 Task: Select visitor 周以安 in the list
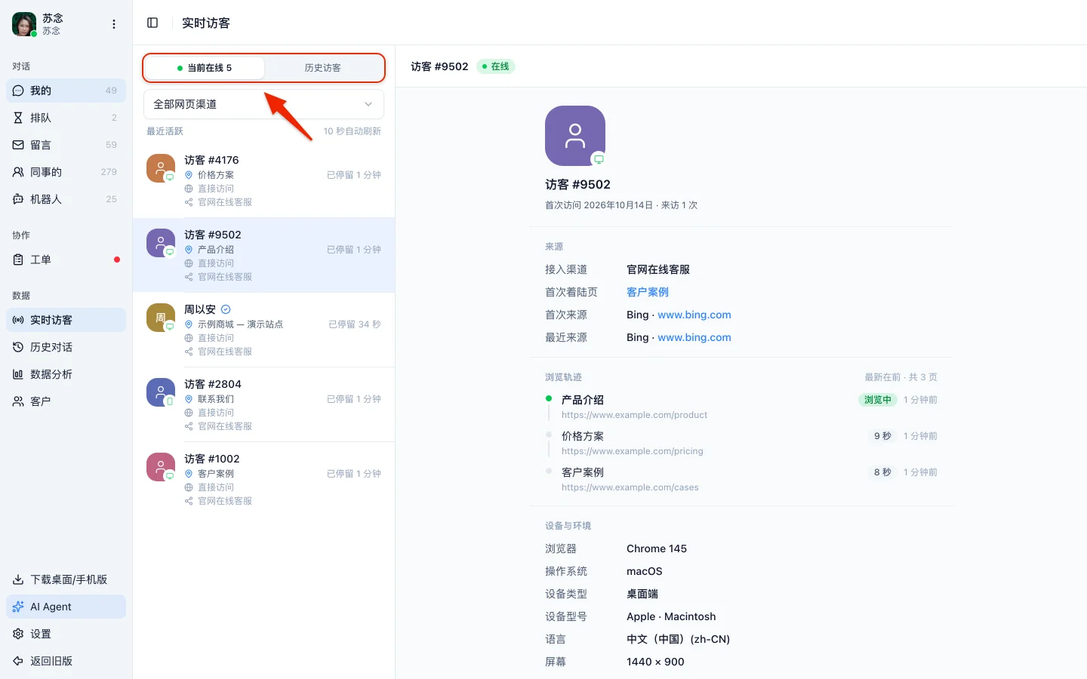263,330
